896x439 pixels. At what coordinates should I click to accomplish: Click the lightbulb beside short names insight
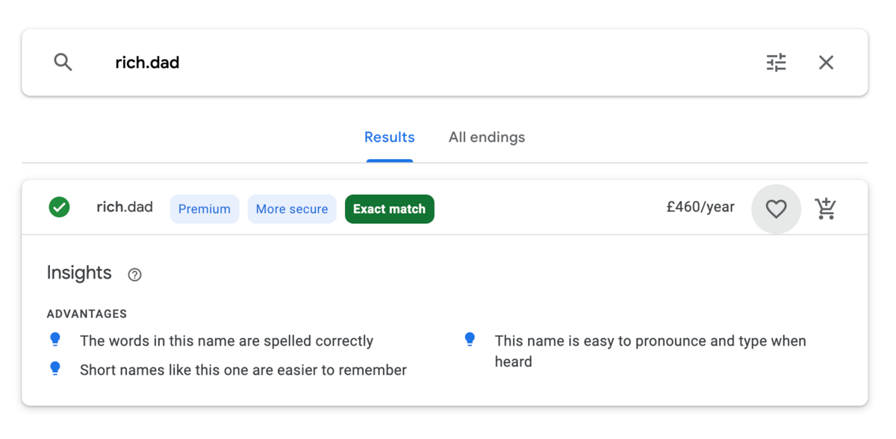[x=55, y=369]
